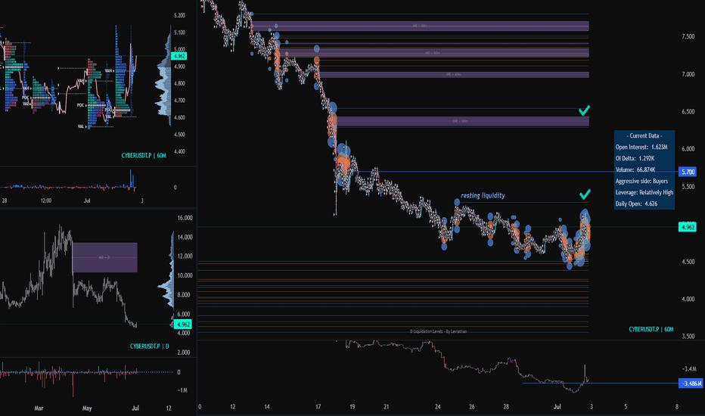
Task: Click the -3.486M indicator value label
Action: 690,383
